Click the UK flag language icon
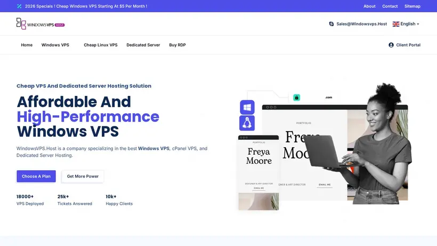Image resolution: width=437 pixels, height=246 pixels. pos(396,24)
